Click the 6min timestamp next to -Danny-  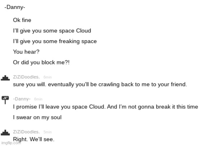(38, 99)
